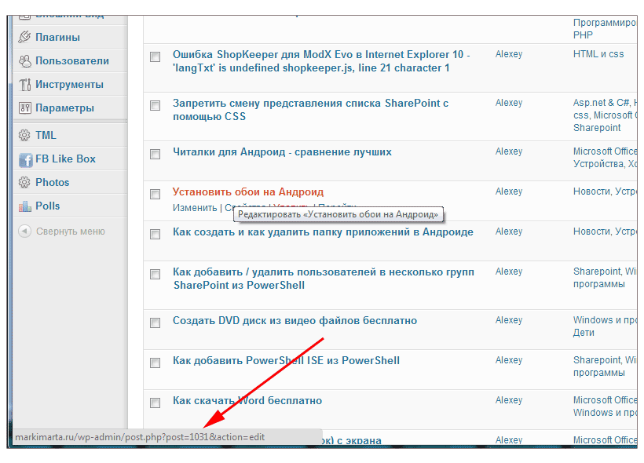This screenshot has width=644, height=463.
Task: Click the Инструменты tools icon
Action: pyautogui.click(x=24, y=84)
